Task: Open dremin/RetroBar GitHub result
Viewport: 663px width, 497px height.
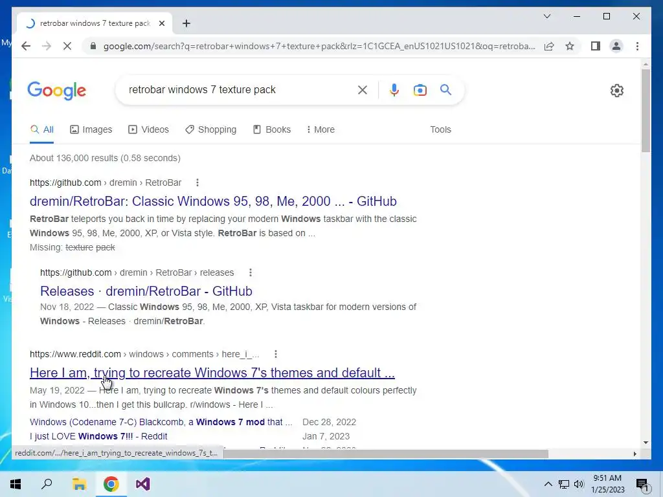Action: pos(213,201)
